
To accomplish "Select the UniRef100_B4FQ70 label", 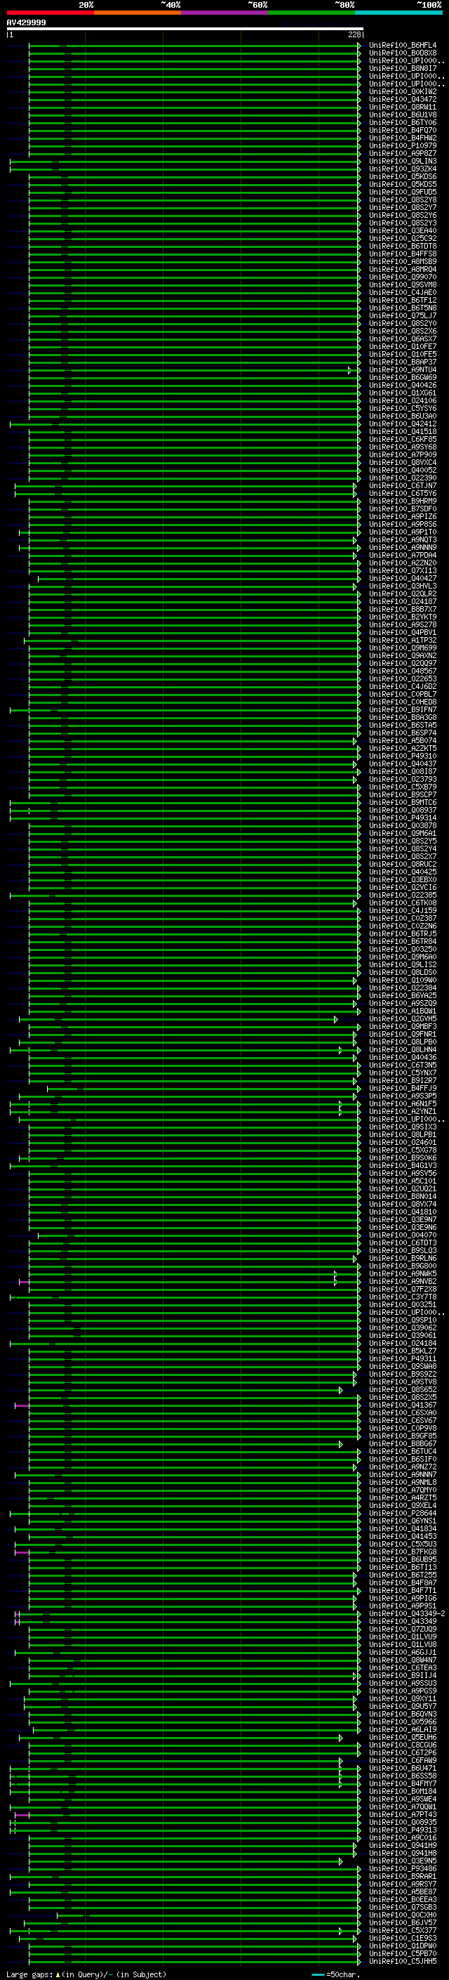I will tap(403, 130).
